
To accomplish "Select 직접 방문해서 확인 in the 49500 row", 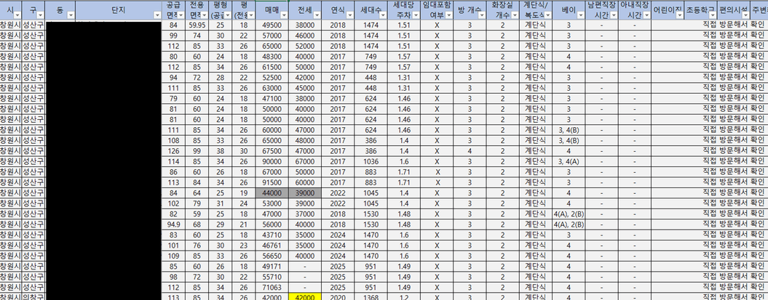I will [x=734, y=25].
